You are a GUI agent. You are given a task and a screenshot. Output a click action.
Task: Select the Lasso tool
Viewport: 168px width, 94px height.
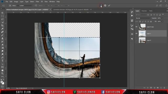pos(2,19)
